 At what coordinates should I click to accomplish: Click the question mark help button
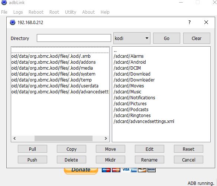coord(190,22)
